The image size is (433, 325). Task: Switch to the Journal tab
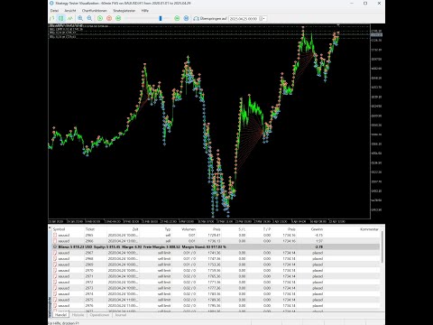click(x=120, y=315)
